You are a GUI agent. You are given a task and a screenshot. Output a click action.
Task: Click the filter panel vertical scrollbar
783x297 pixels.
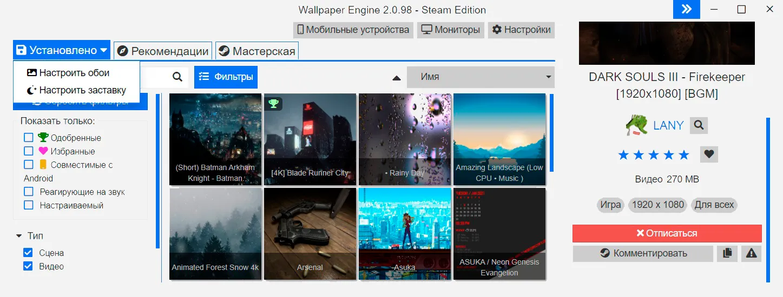coord(157,171)
